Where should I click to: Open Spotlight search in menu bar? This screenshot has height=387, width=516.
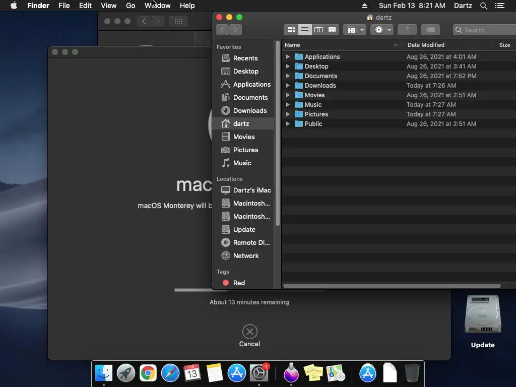(483, 6)
